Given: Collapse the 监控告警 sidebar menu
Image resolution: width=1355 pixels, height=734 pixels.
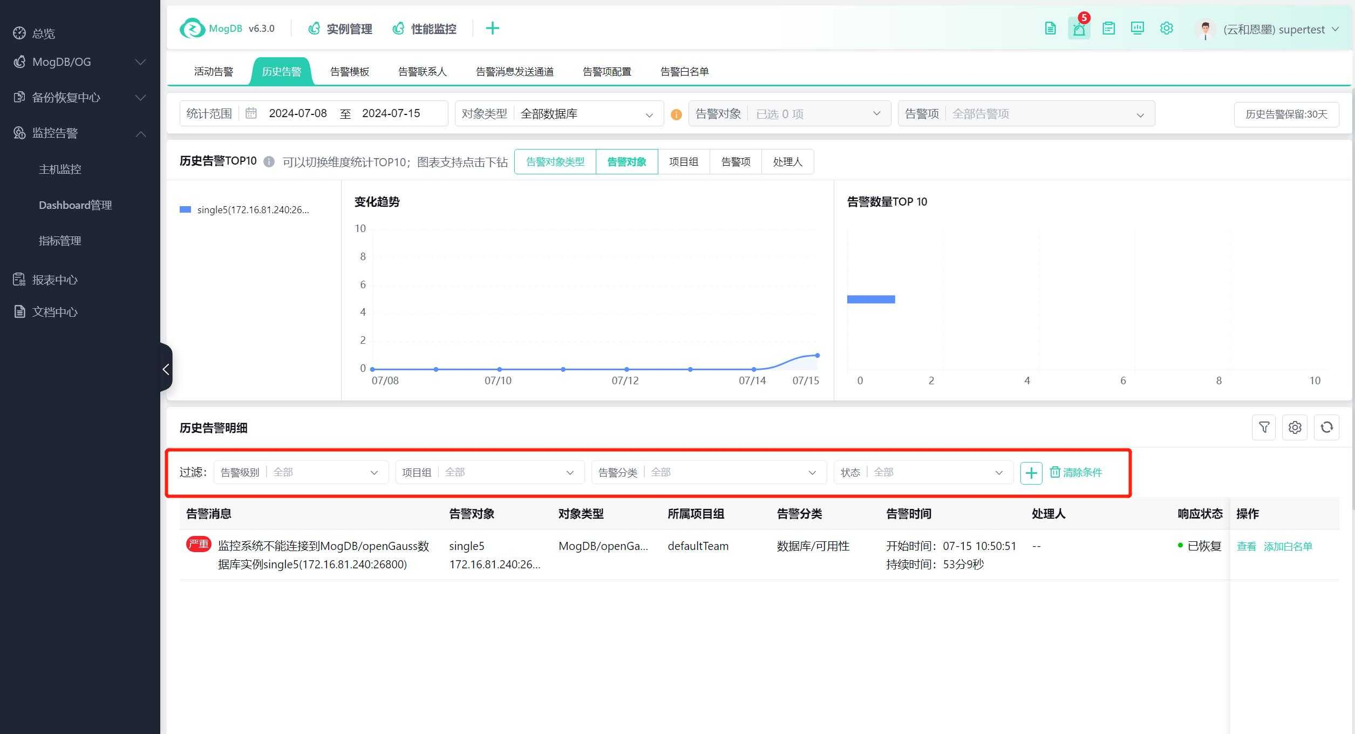Looking at the screenshot, I should pyautogui.click(x=80, y=133).
